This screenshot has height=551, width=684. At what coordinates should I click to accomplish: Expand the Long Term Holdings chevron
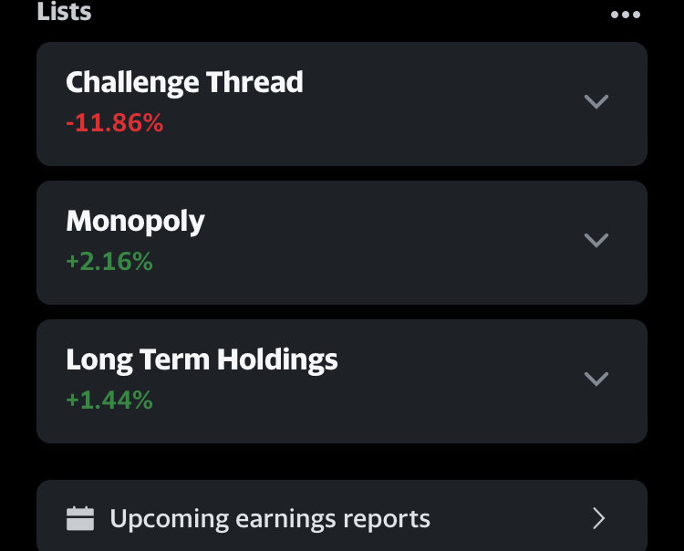(x=596, y=379)
